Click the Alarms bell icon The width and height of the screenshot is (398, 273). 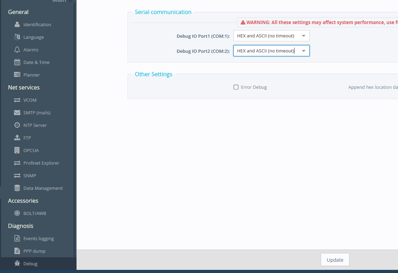point(17,50)
